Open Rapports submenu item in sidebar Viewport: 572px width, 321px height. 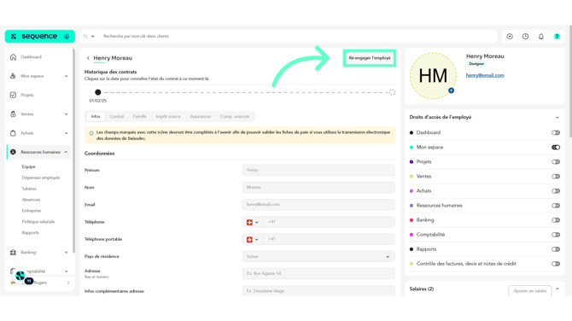[x=30, y=232]
